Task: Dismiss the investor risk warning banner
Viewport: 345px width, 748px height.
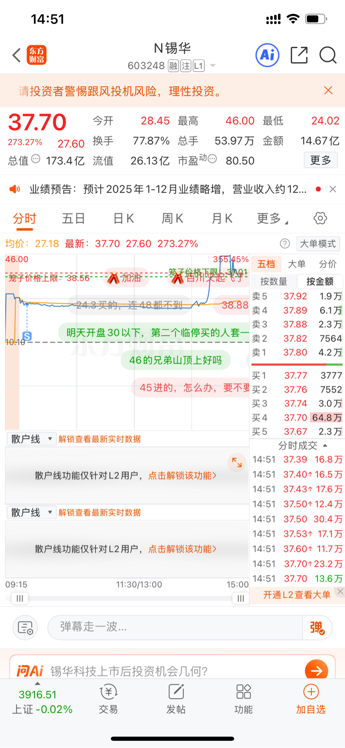Action: [x=328, y=90]
